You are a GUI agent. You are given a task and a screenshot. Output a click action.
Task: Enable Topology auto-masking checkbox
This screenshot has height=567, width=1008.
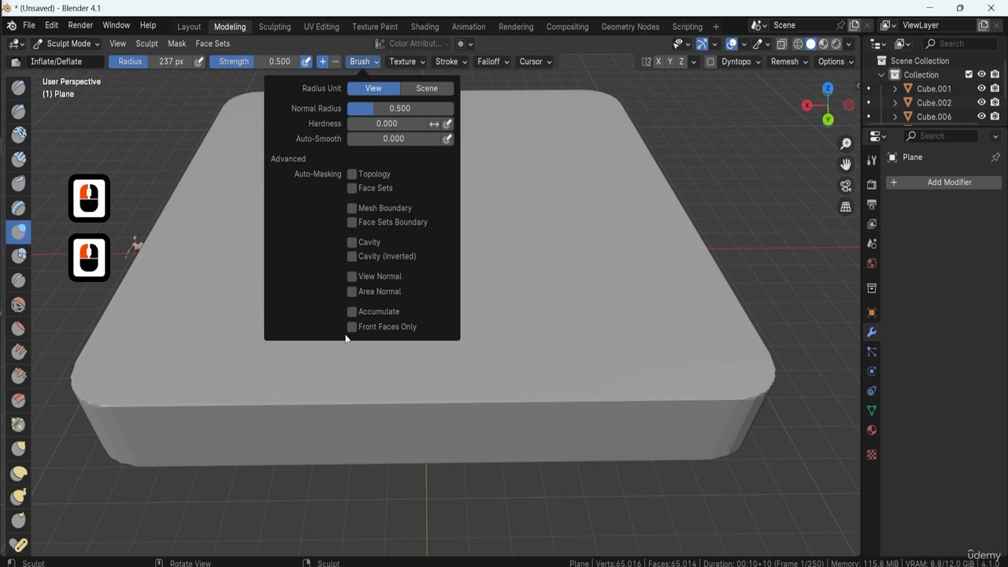[x=352, y=174]
